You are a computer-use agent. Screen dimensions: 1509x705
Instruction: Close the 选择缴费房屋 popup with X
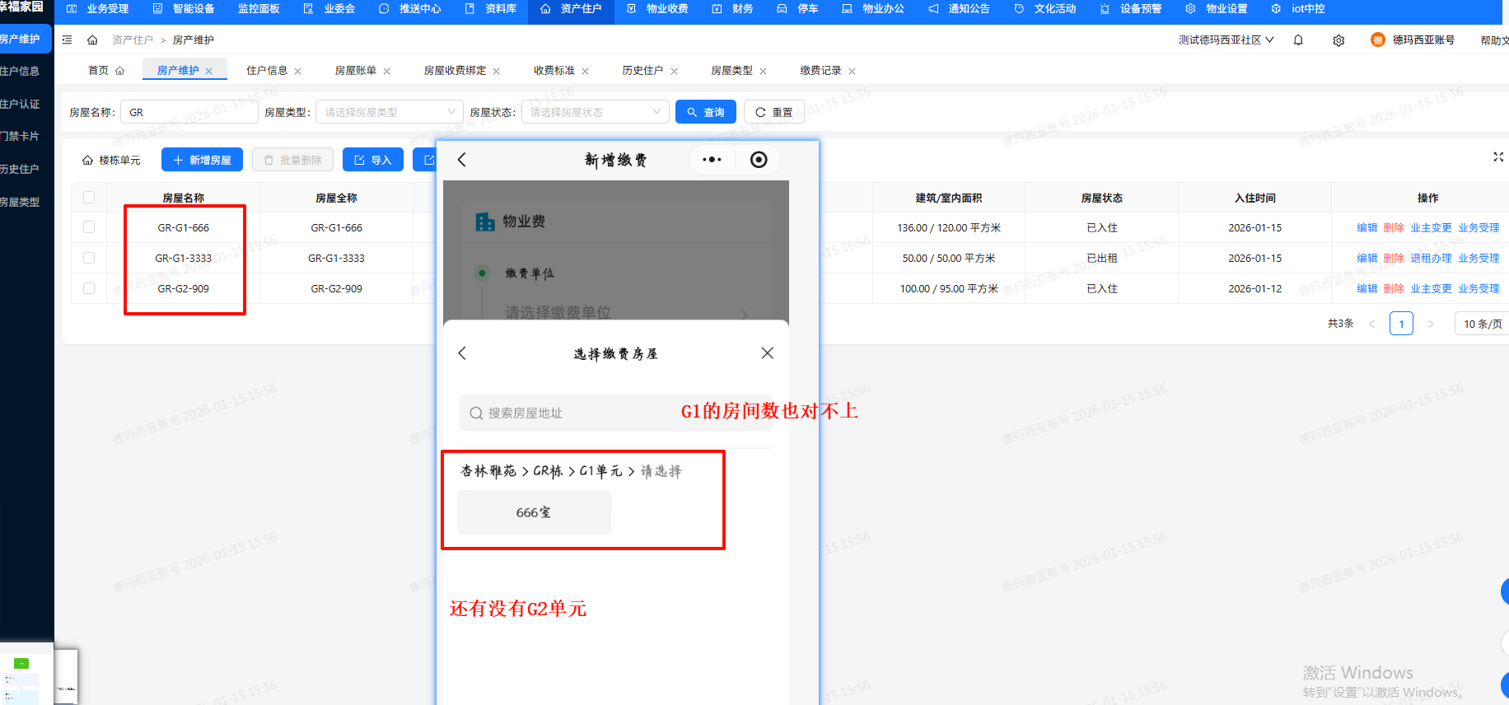[x=767, y=353]
